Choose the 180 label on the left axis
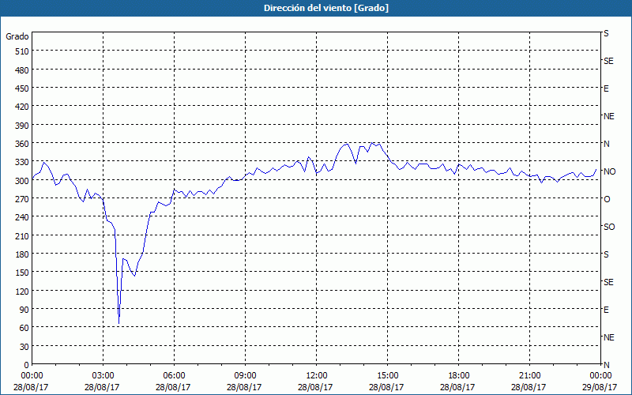 point(23,254)
